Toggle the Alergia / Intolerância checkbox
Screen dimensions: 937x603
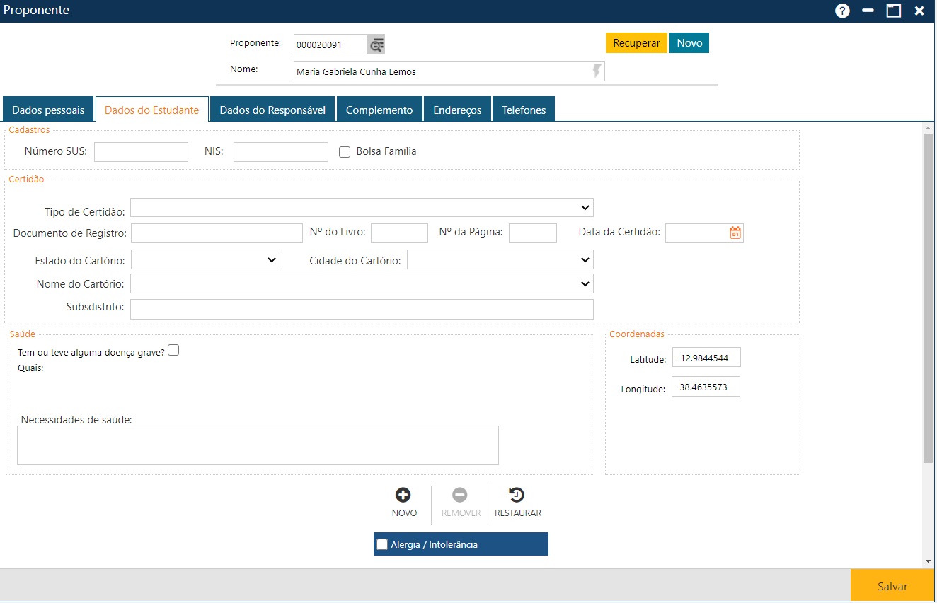coord(382,544)
